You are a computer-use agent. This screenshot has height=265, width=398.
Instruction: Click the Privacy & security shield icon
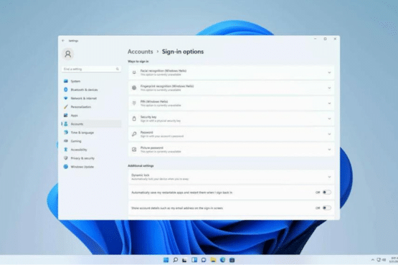tap(66, 158)
